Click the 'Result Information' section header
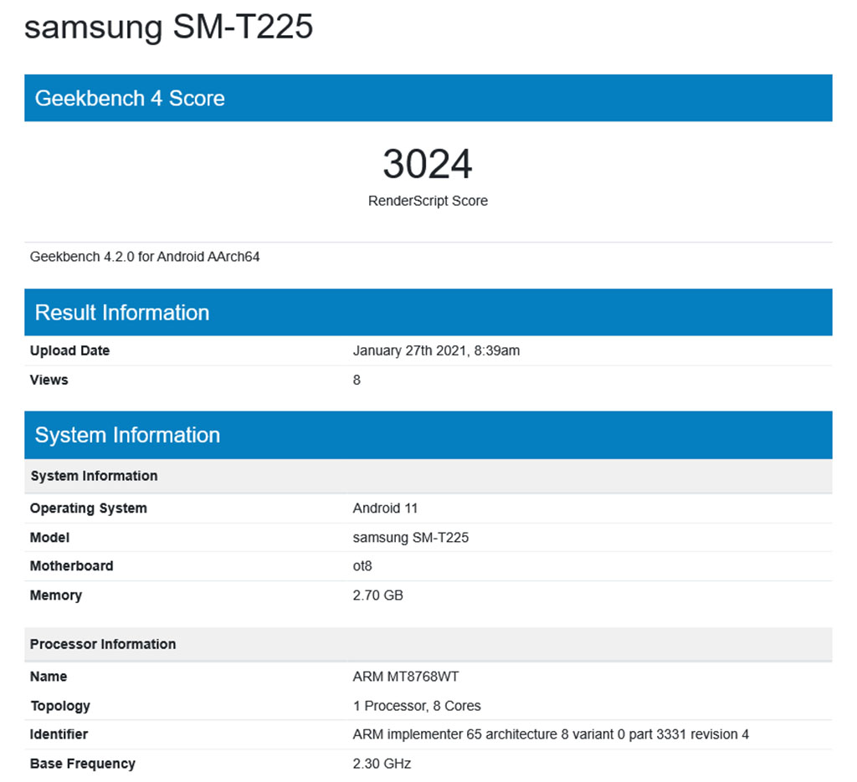The image size is (857, 782). 428,312
